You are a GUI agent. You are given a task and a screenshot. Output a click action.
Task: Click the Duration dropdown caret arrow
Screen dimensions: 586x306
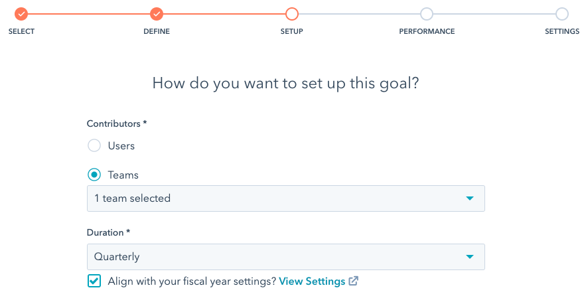[x=470, y=257]
